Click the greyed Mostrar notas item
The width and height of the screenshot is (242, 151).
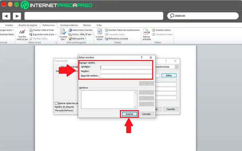pos(38,39)
